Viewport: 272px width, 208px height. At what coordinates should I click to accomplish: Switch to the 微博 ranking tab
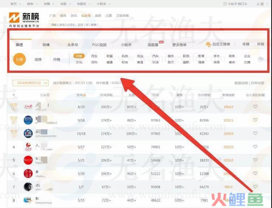(46, 45)
